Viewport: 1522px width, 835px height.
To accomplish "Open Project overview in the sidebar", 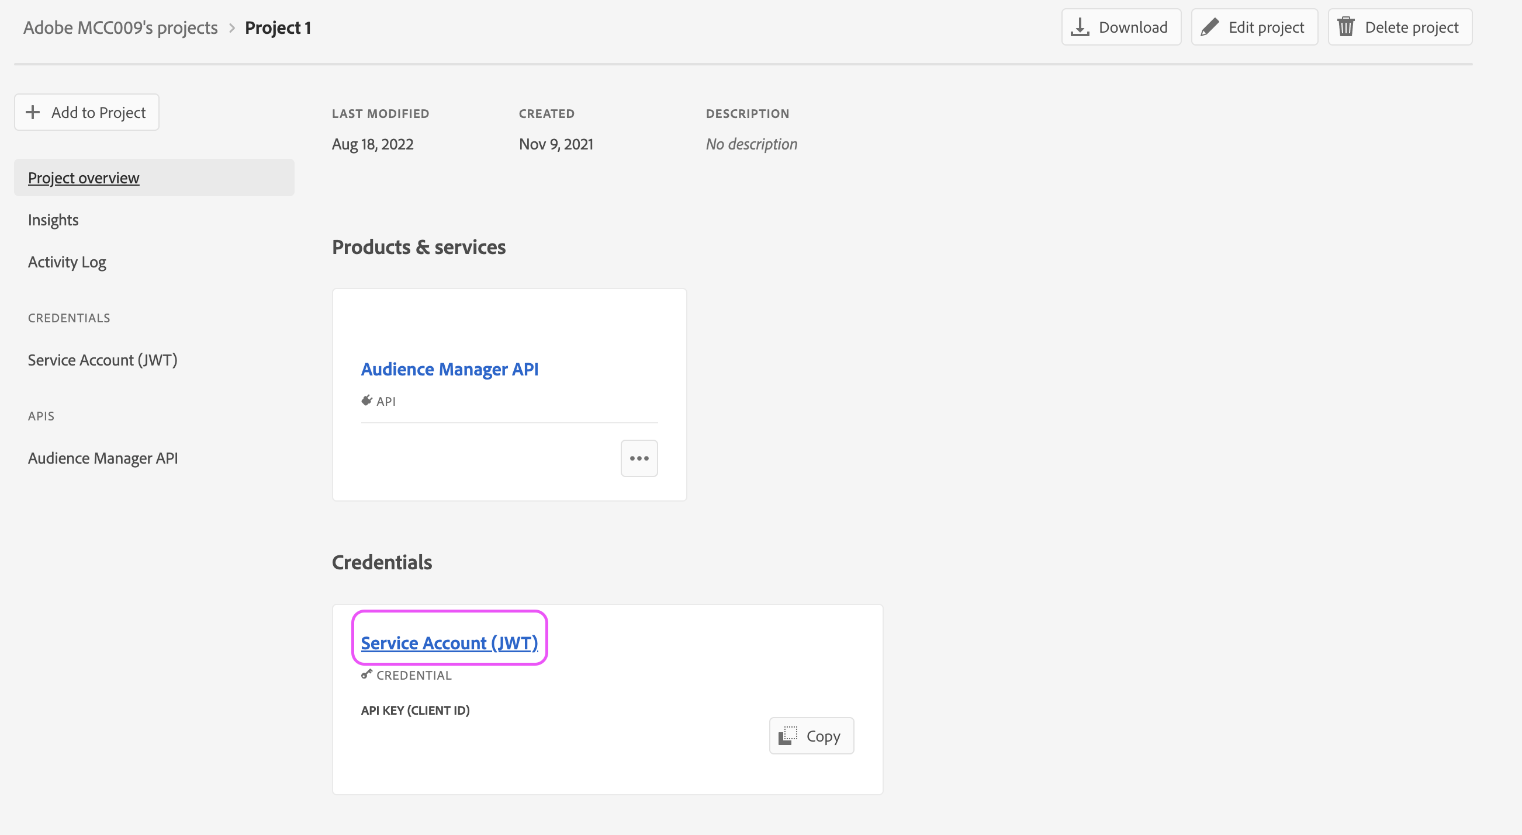I will pyautogui.click(x=84, y=178).
